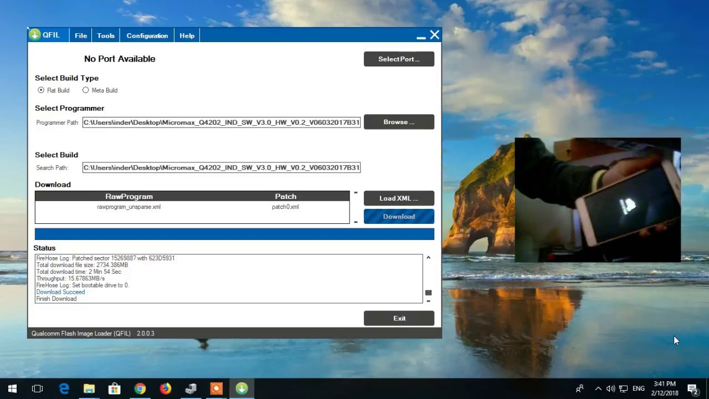Click the RawProgram column header
Screen dimensions: 709x399
tap(129, 196)
